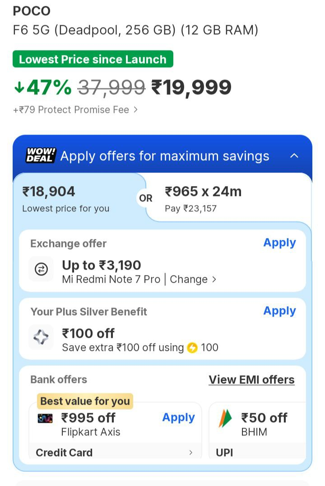The width and height of the screenshot is (325, 486).
Task: Apply the Plus Silver Benefit
Action: (x=279, y=311)
